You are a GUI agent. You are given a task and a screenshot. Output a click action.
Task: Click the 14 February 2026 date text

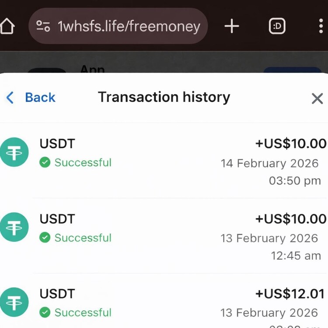(269, 163)
